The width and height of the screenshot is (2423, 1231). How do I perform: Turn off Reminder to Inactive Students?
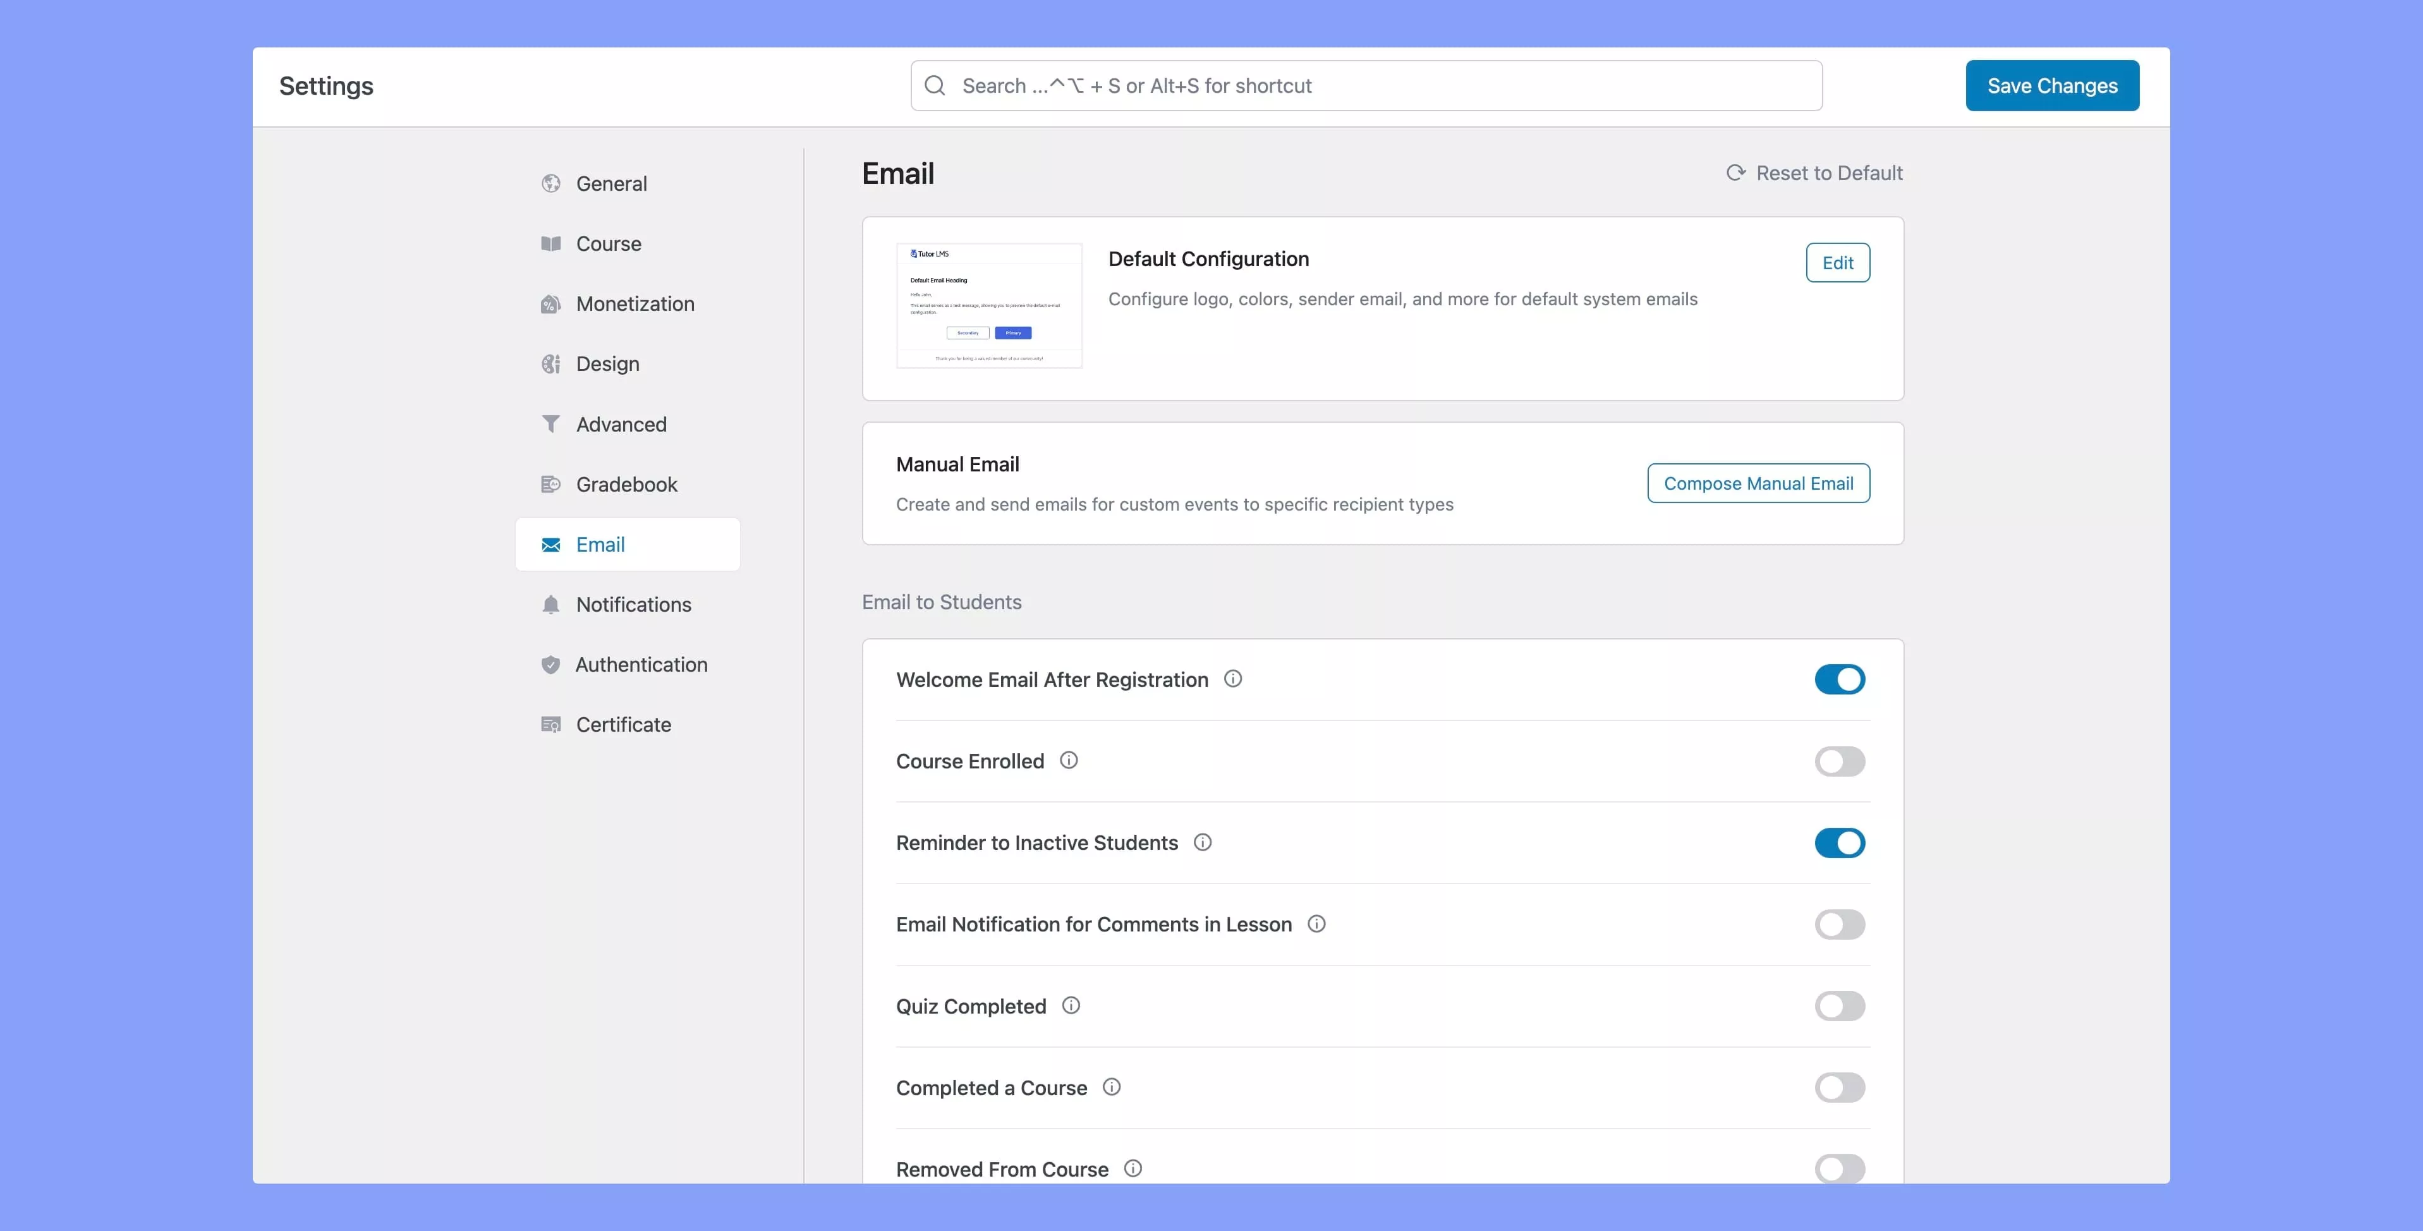coord(1839,842)
